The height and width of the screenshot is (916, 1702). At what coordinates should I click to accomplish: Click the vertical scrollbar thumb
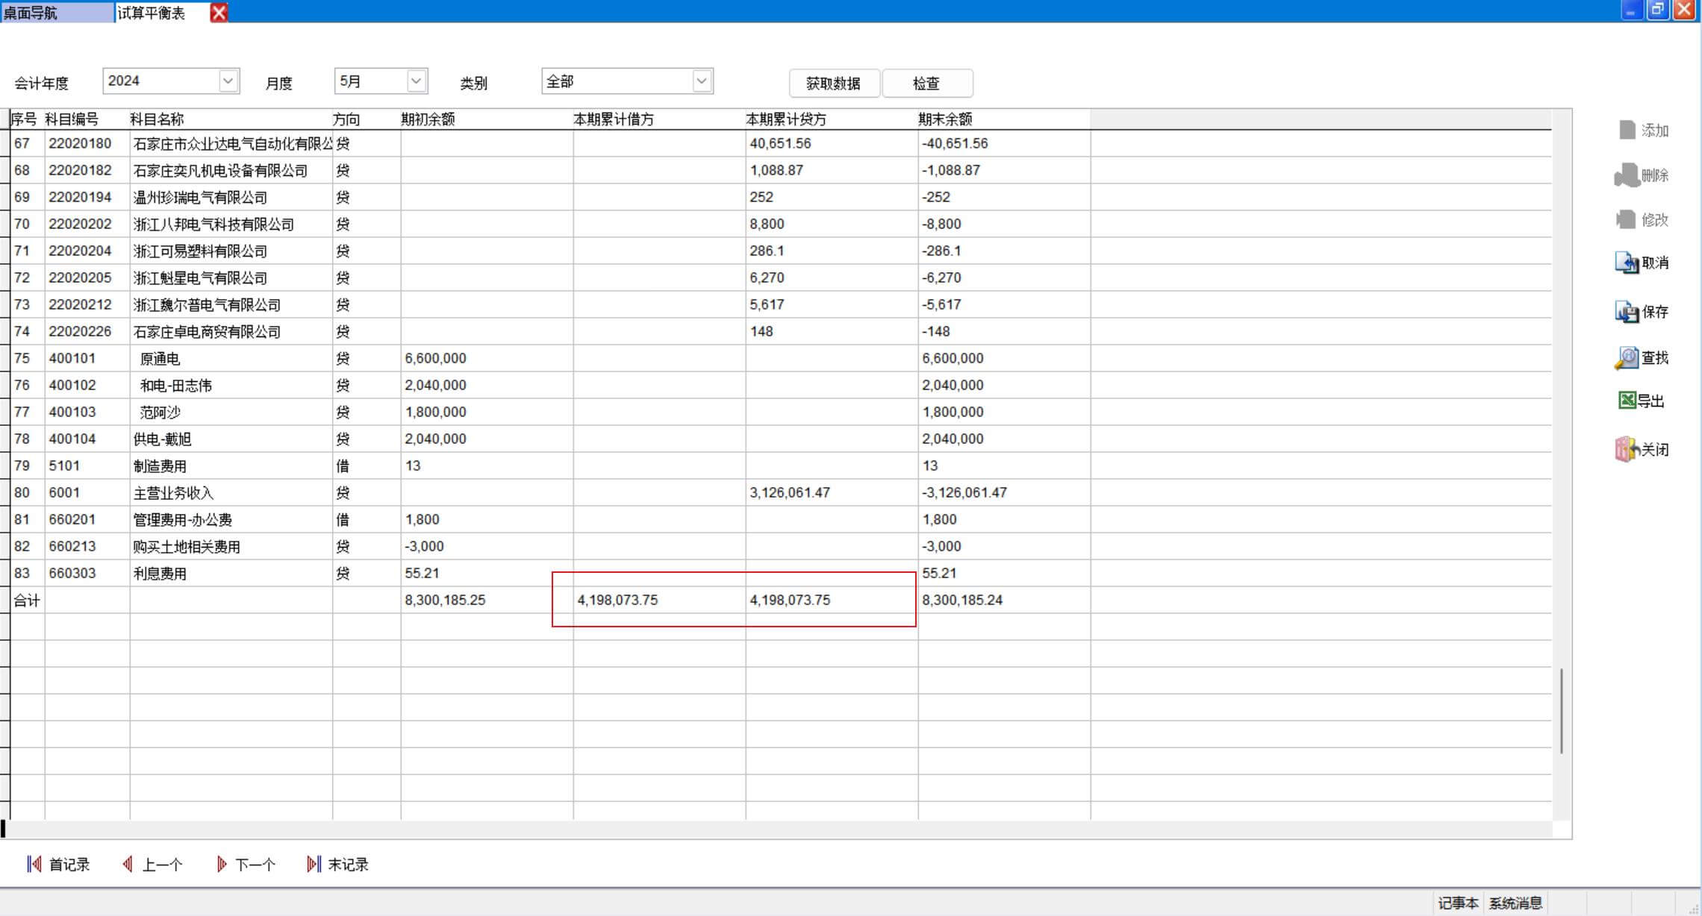[1561, 710]
